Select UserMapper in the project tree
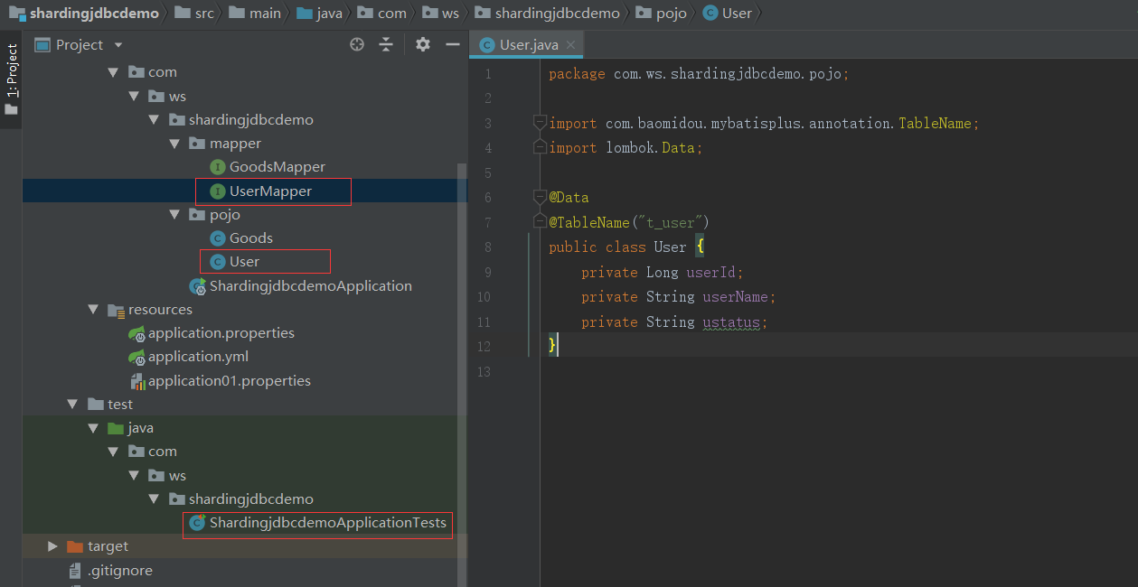The height and width of the screenshot is (587, 1138). click(268, 191)
